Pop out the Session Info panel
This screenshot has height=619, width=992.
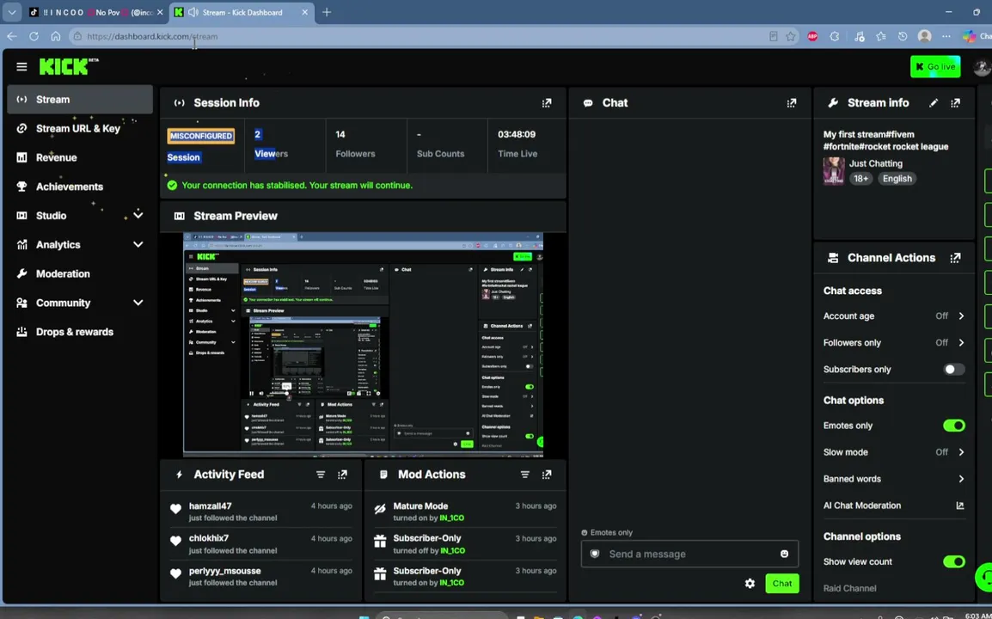click(547, 102)
